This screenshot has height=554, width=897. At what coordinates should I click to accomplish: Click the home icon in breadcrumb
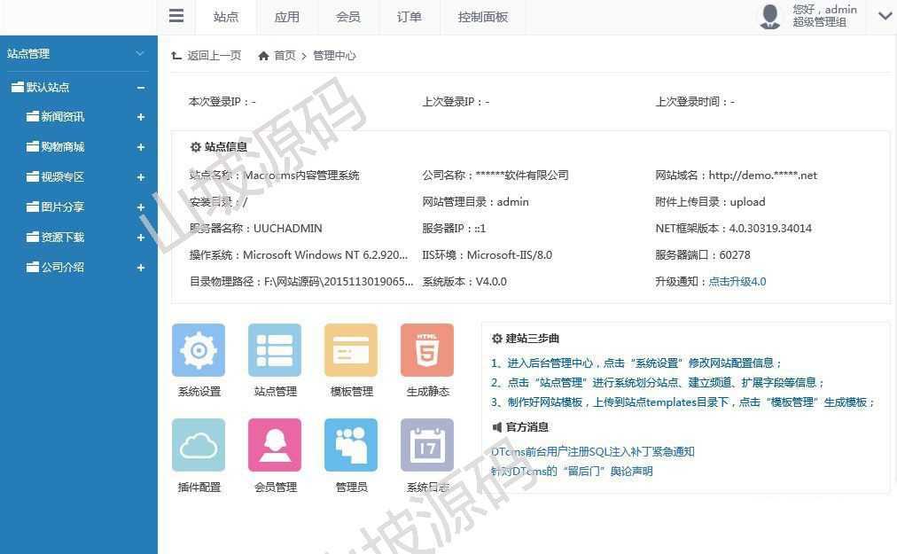tap(263, 56)
